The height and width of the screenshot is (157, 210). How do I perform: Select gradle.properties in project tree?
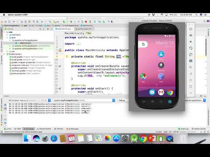pyautogui.click(x=27, y=68)
